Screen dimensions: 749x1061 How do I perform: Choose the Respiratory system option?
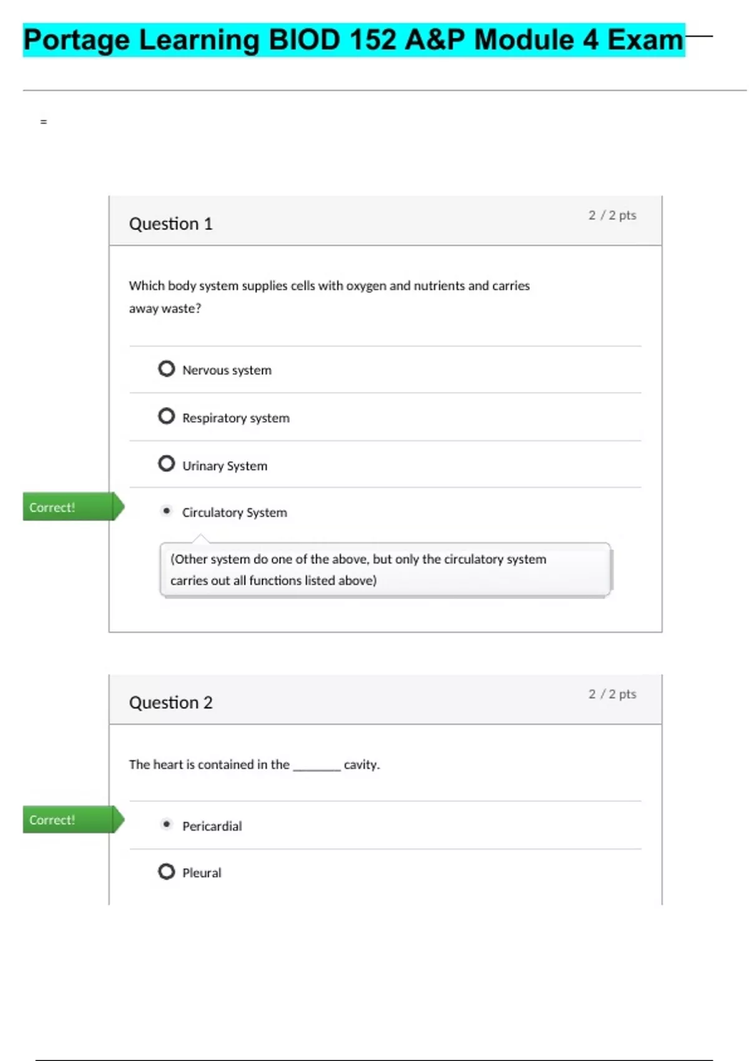click(x=166, y=416)
